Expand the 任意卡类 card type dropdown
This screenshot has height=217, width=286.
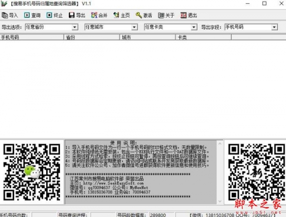[x=194, y=27]
